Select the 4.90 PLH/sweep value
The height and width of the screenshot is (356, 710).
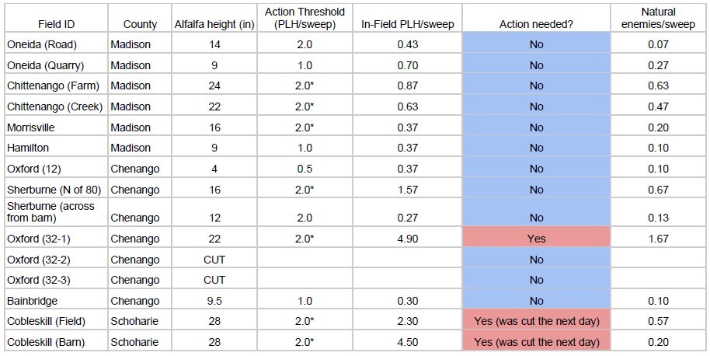[x=408, y=239]
